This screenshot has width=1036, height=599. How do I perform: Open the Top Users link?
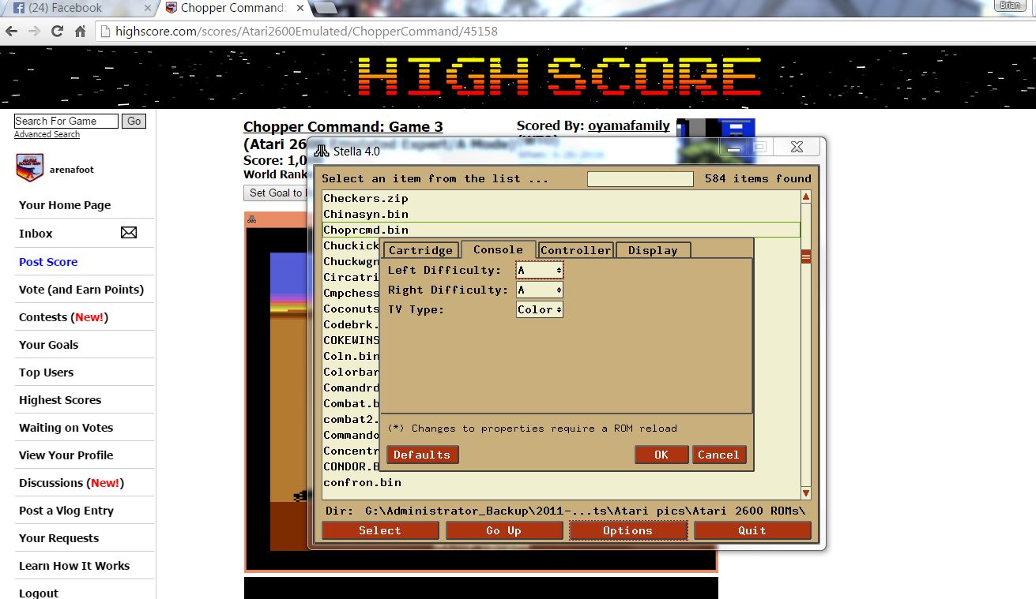click(46, 373)
